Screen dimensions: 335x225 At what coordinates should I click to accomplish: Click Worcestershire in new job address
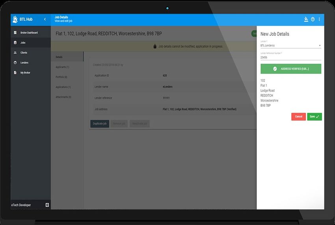[269, 100]
